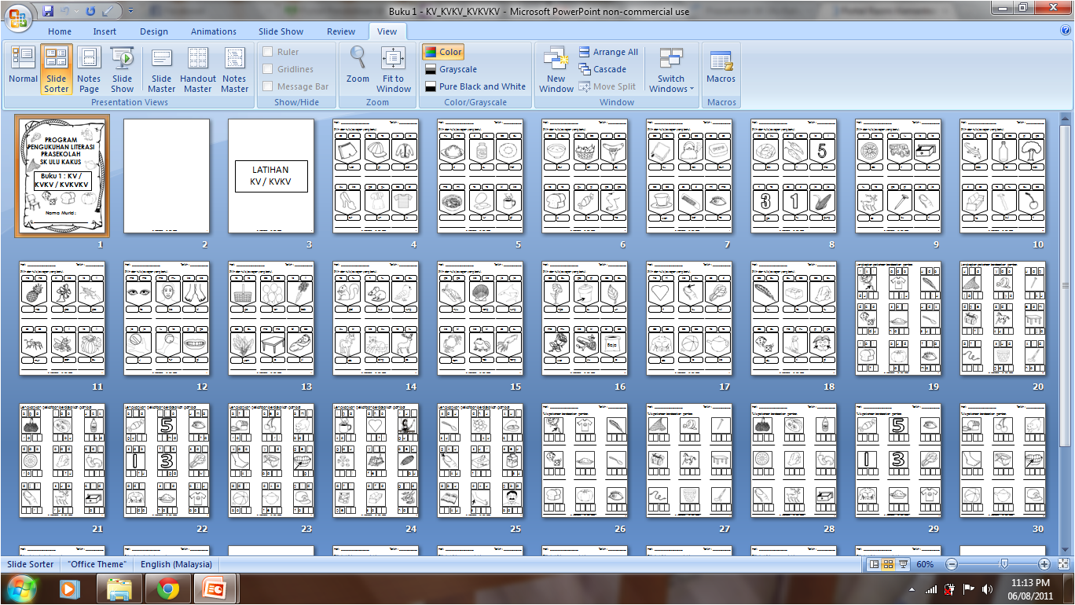The height and width of the screenshot is (605, 1075).
Task: Switch to Normal presentation view in ribbon
Action: 23,69
